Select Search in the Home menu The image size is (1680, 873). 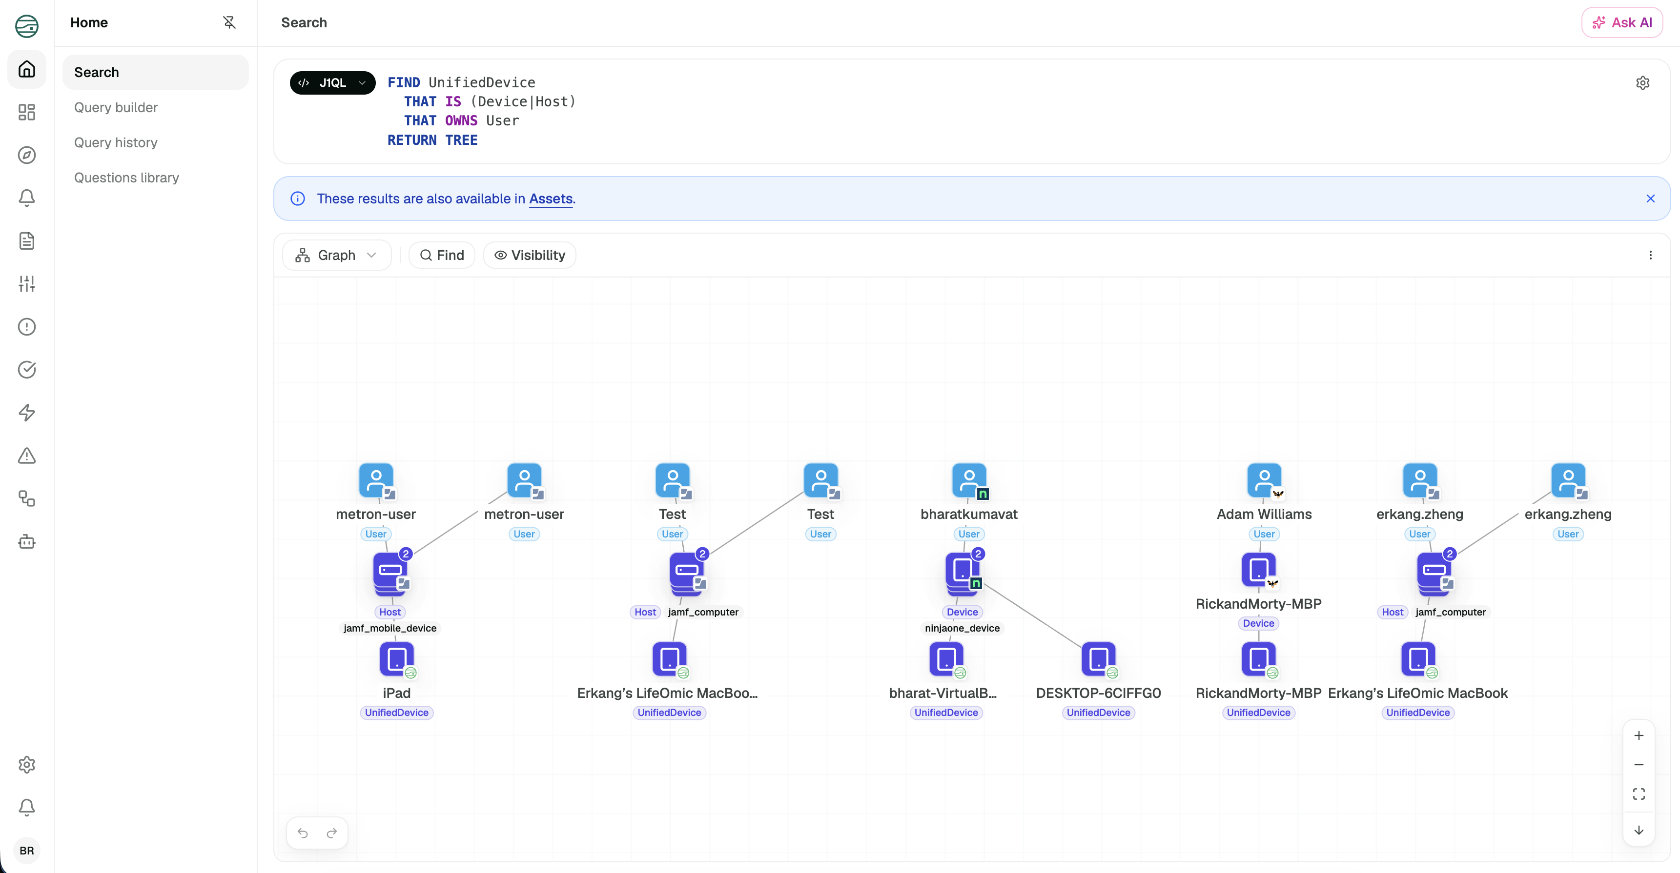155,72
